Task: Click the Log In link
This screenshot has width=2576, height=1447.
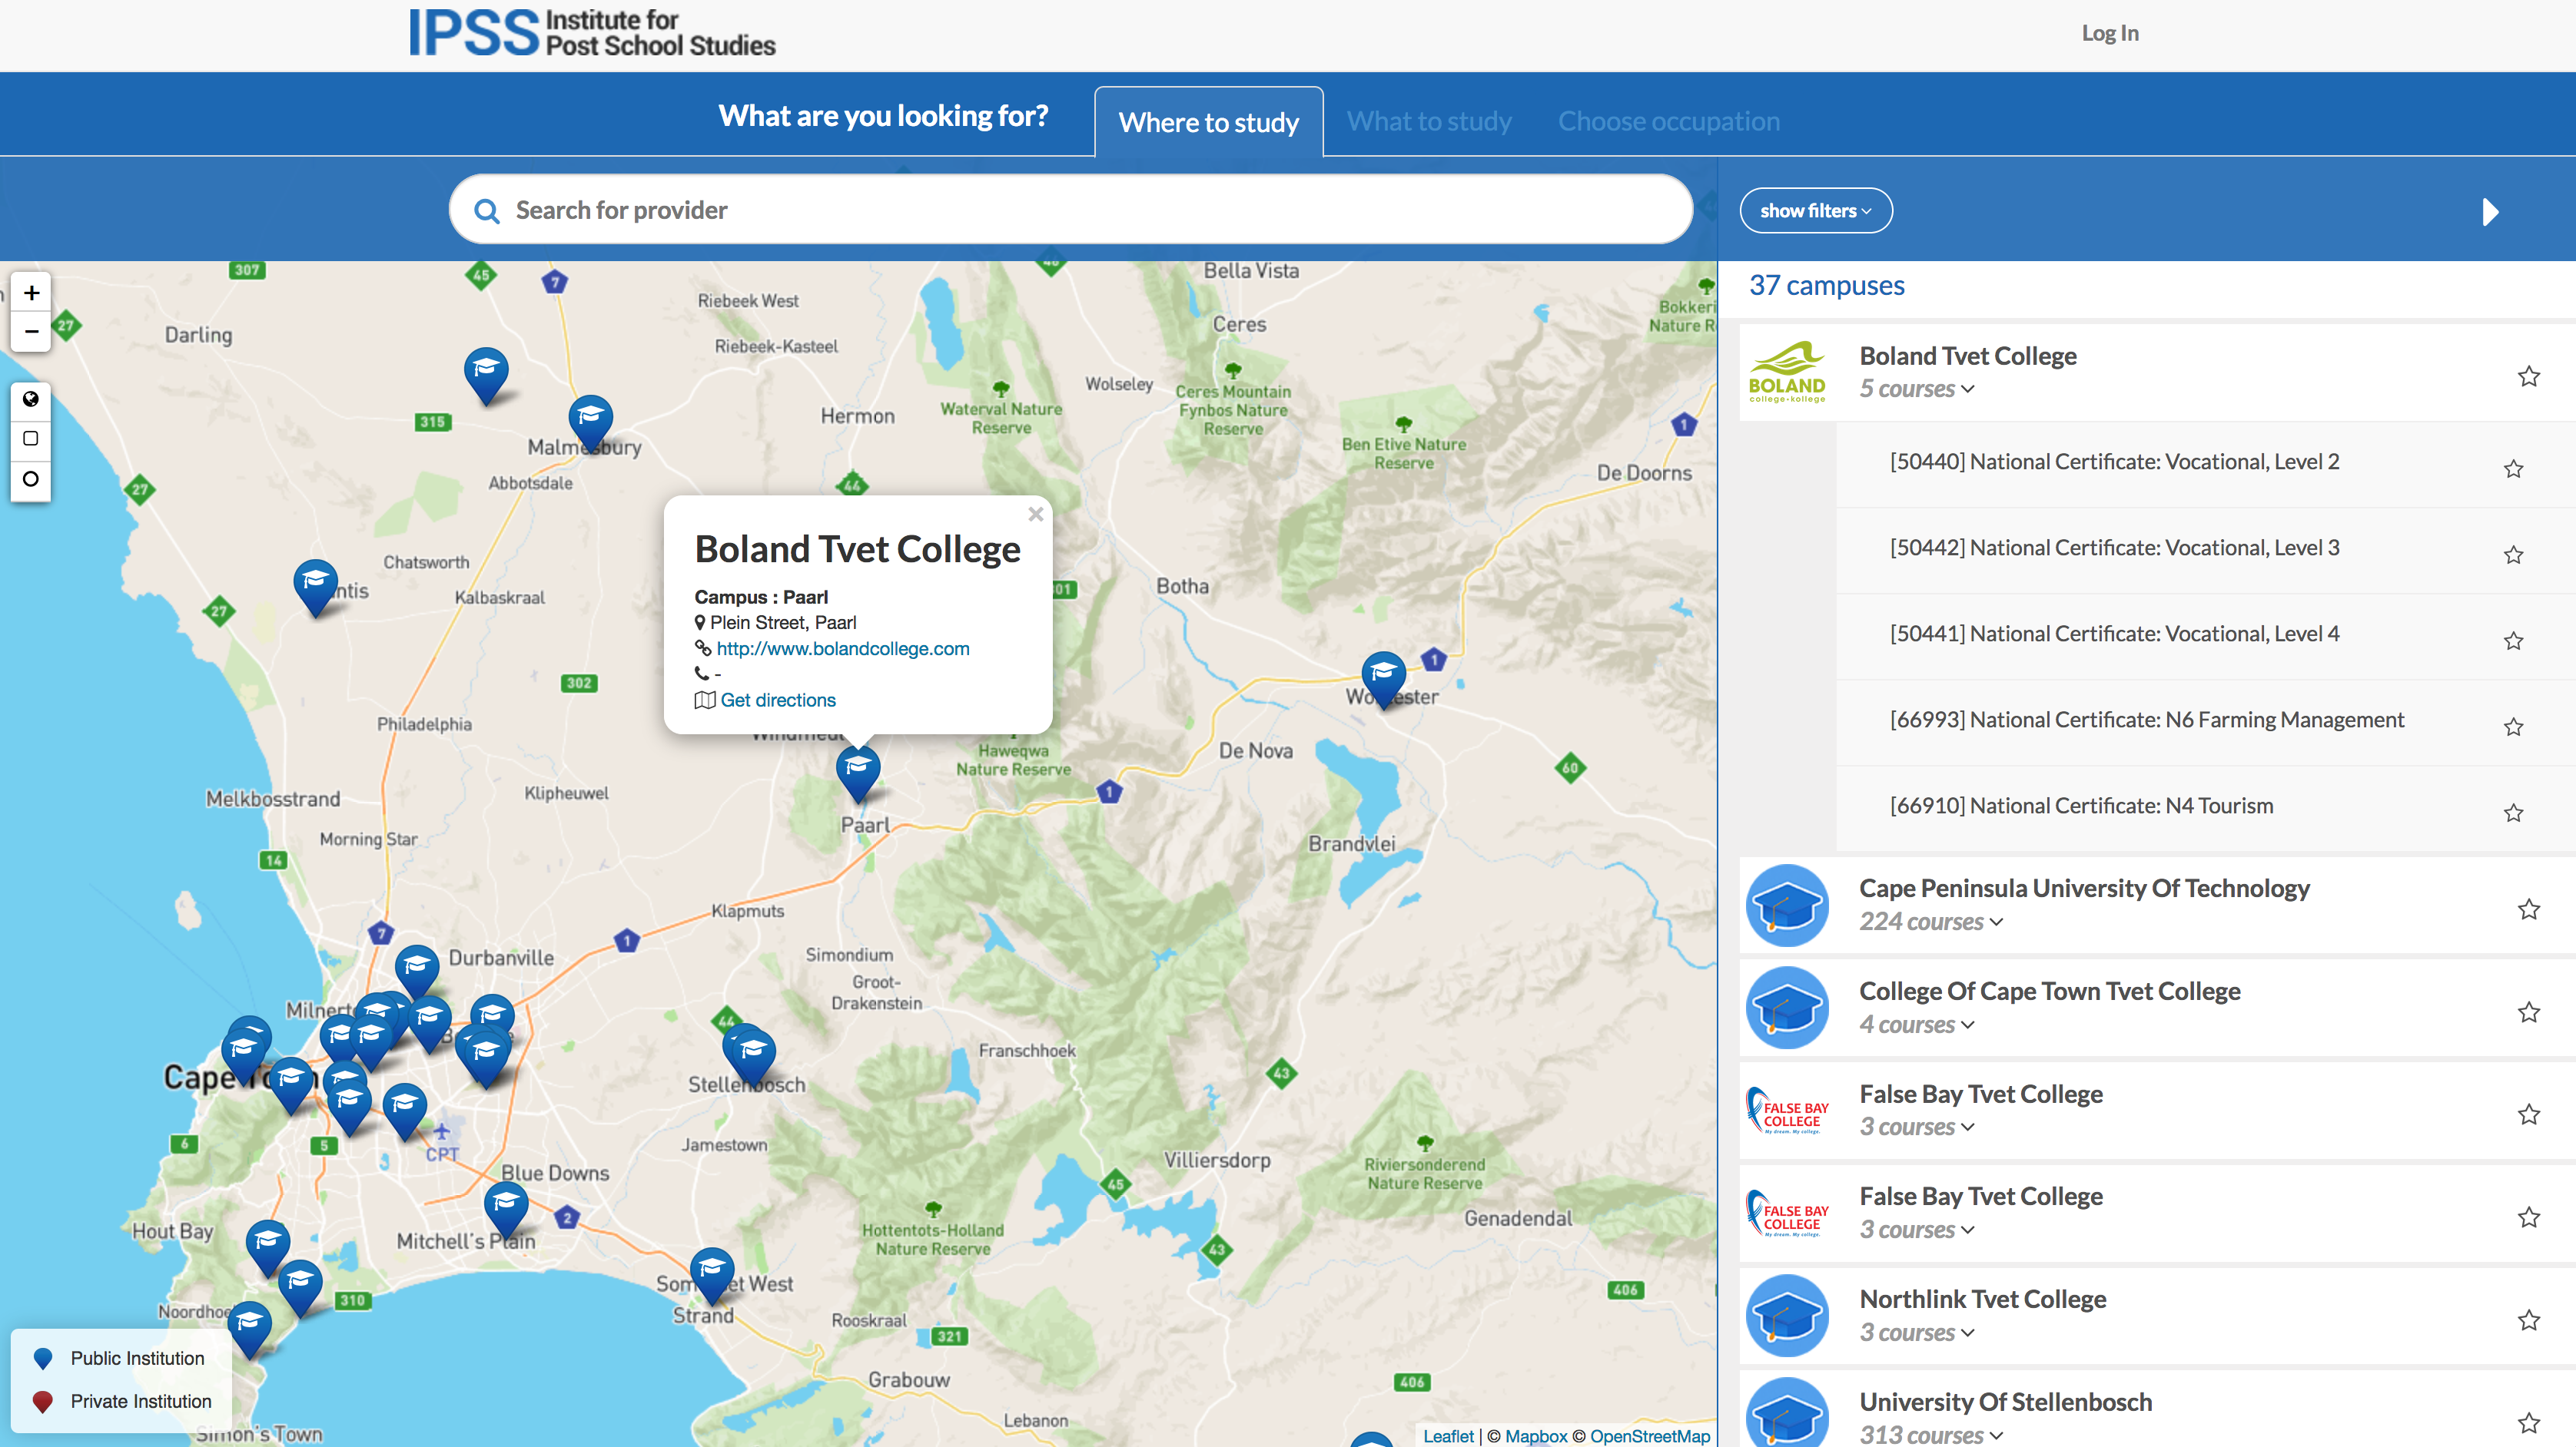Action: [x=2110, y=33]
